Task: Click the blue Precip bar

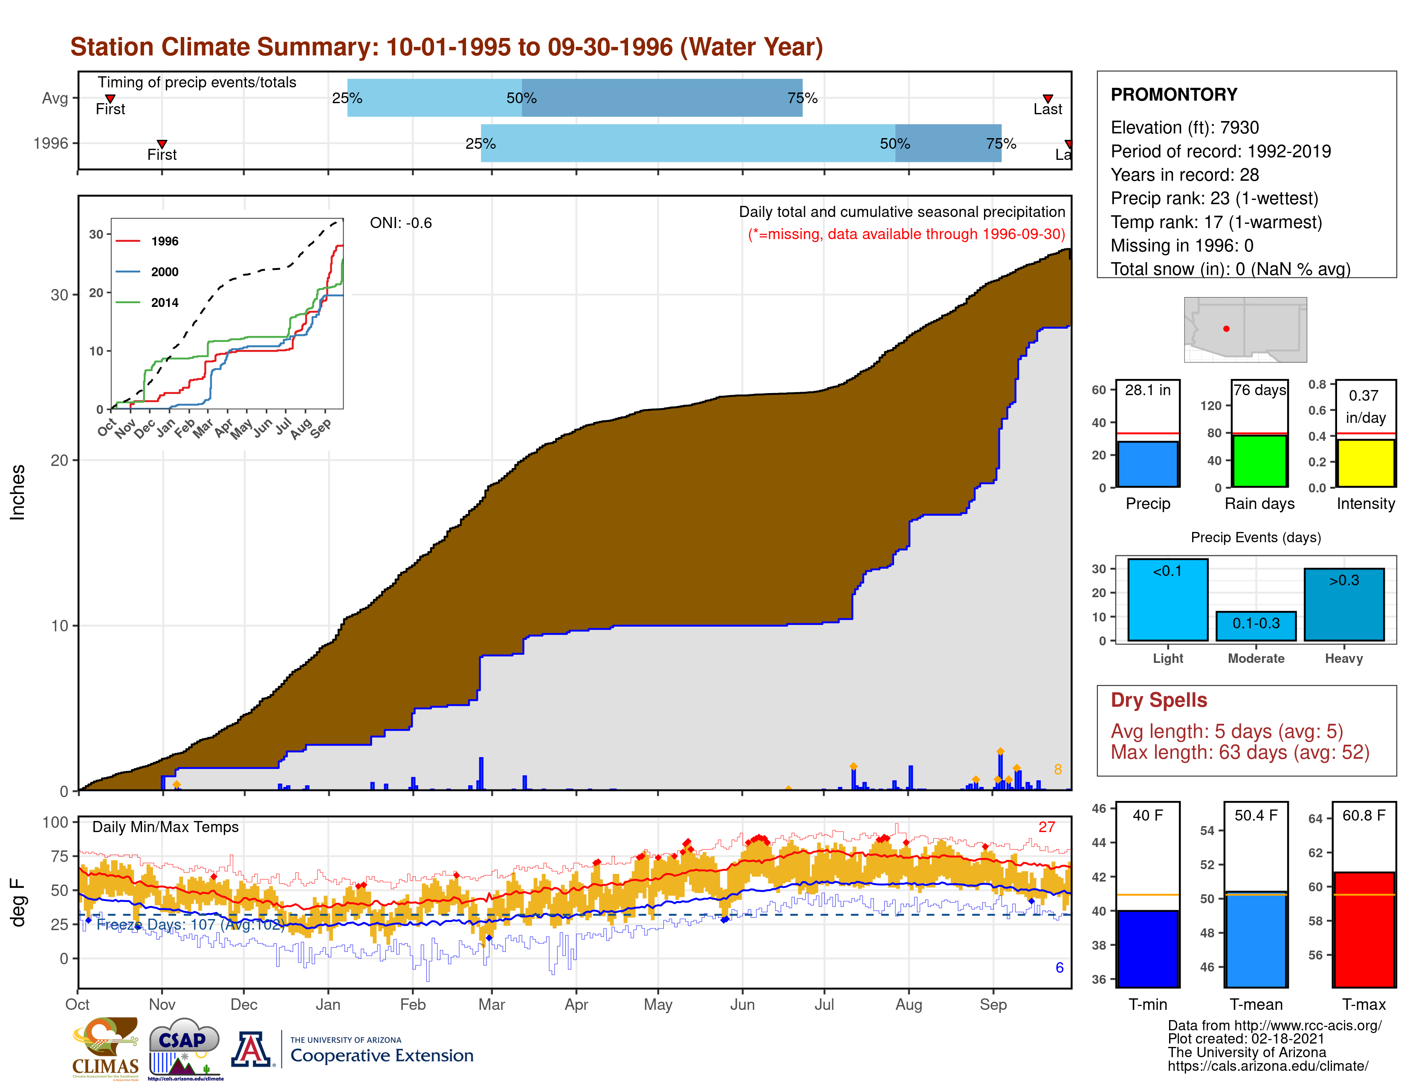Action: pos(1148,464)
